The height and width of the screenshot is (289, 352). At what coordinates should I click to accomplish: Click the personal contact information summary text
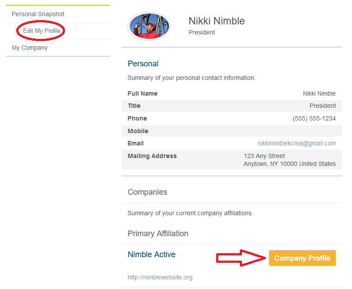[x=191, y=78]
